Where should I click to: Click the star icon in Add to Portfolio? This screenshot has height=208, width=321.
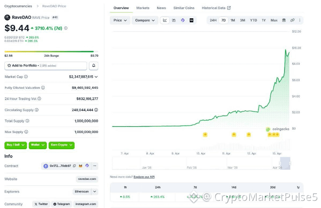pos(9,66)
